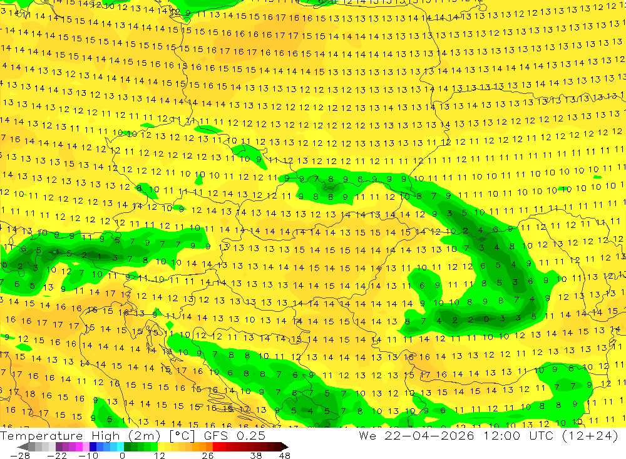This screenshot has width=626, height=459.
Task: Click the '26' legend scale label
Action: pyautogui.click(x=208, y=455)
